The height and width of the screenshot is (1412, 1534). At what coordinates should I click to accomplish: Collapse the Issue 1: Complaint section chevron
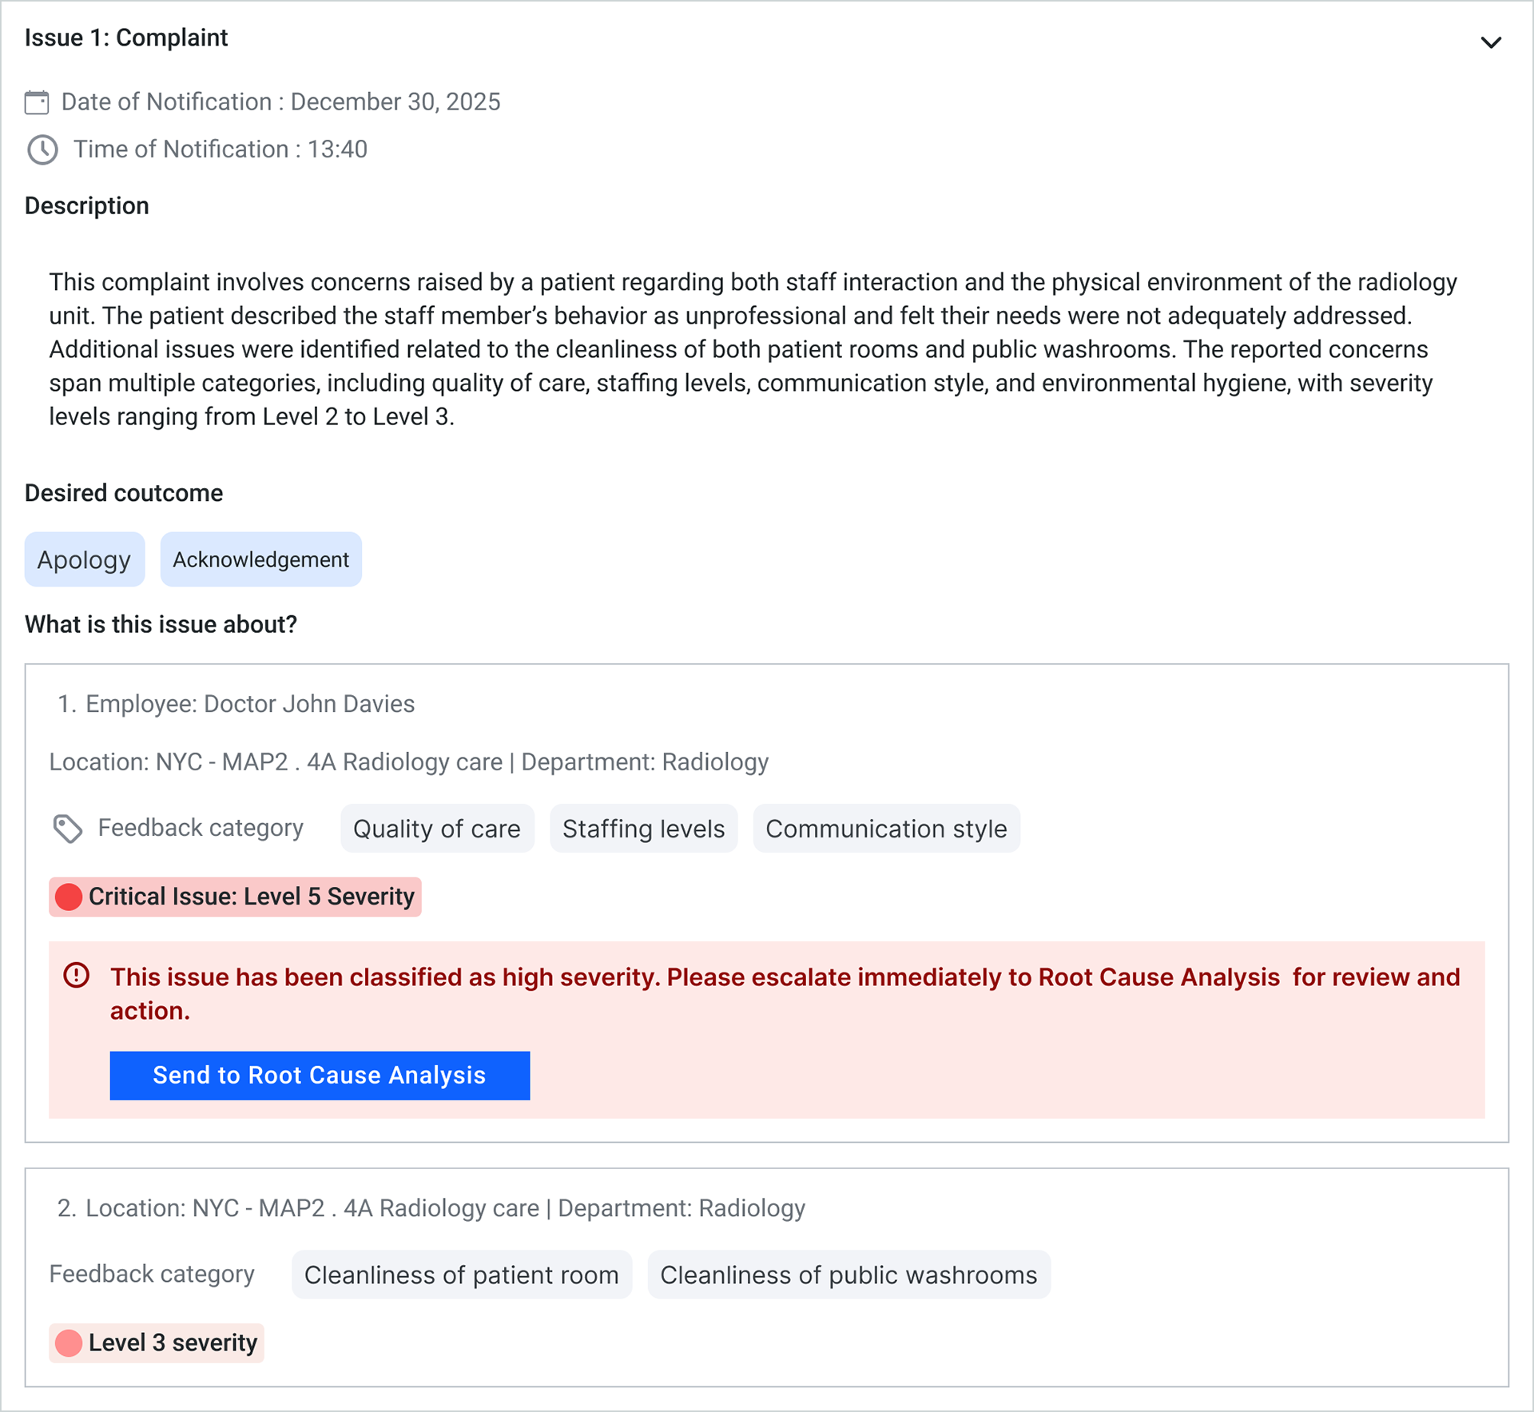(1490, 42)
